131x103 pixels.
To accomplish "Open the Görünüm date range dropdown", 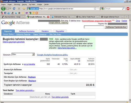I will (23, 54).
